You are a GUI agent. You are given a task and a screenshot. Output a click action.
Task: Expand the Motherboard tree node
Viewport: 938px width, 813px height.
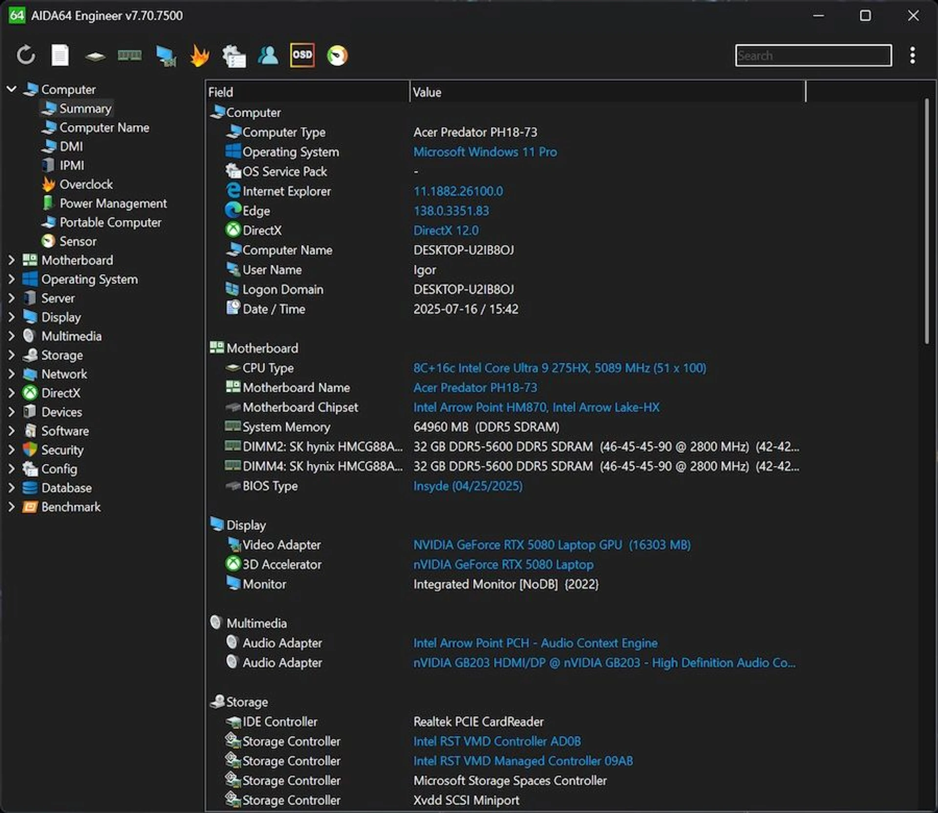point(12,260)
